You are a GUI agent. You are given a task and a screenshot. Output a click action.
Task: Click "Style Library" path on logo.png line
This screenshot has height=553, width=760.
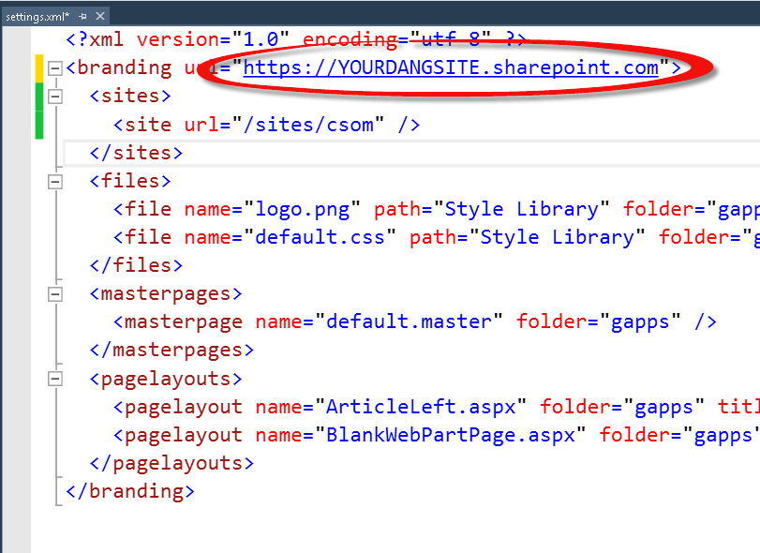522,209
